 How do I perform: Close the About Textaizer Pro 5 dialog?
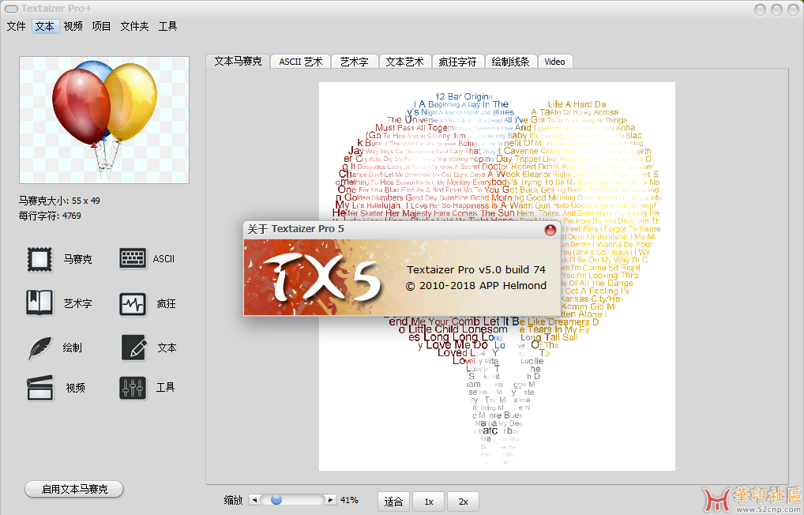point(550,230)
